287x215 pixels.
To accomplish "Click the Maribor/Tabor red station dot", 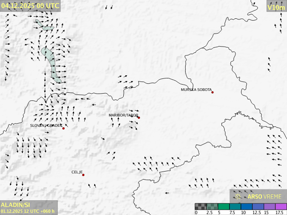I will pyautogui.click(x=139, y=117).
